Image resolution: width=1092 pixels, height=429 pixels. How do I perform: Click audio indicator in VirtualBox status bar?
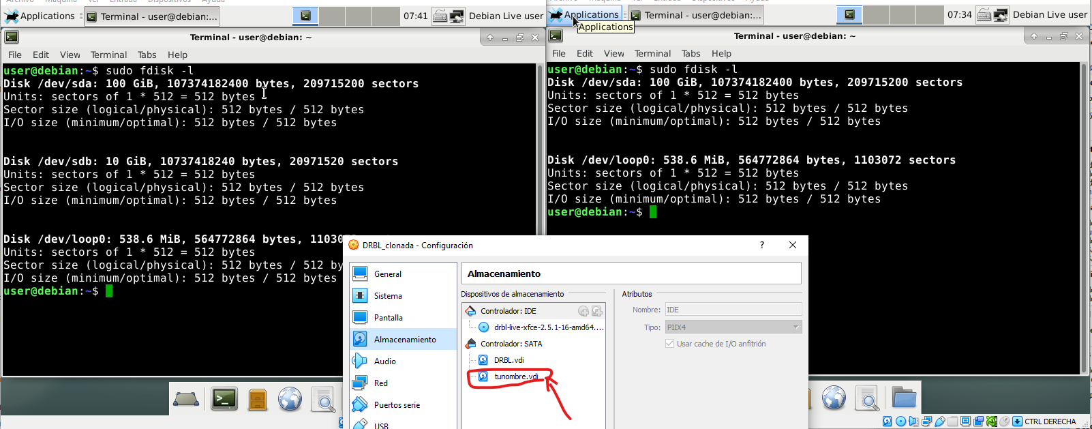(x=913, y=421)
